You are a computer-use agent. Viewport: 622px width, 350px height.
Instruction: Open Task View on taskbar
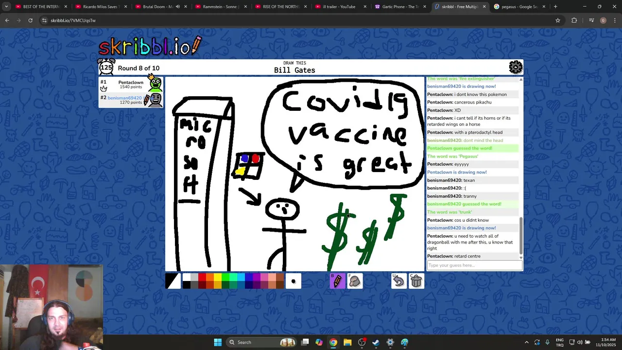[x=305, y=342]
